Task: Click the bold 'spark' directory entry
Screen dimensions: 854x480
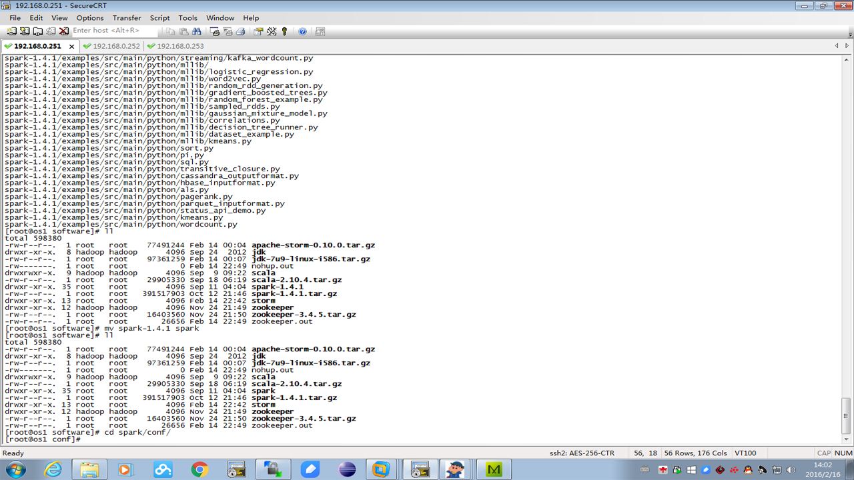Action: pos(264,391)
